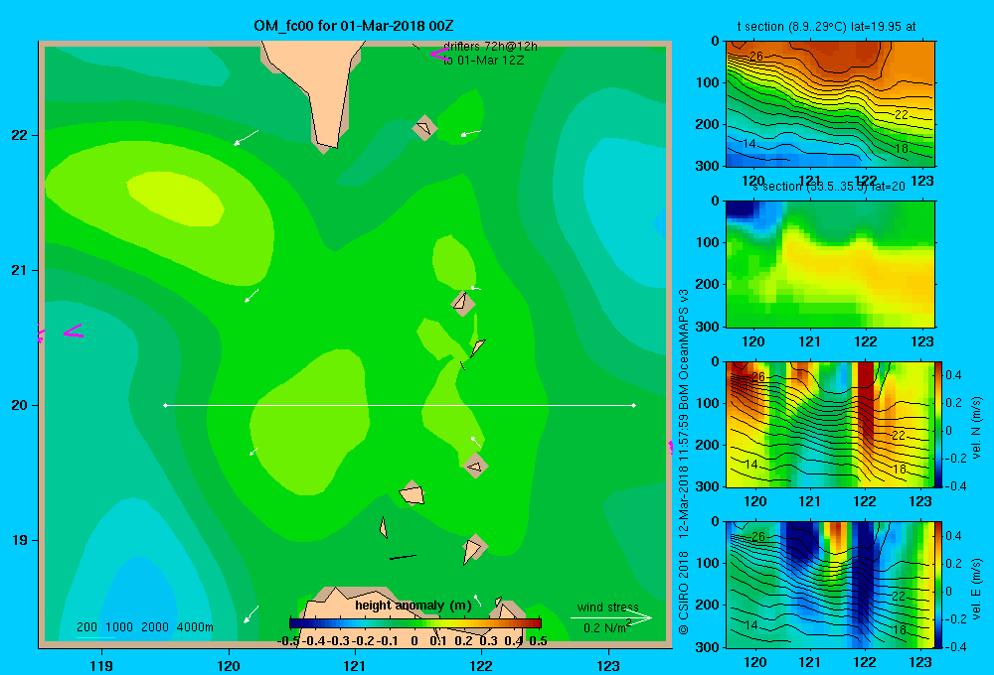Click the 'to 01-Mar 12Z' label
Screen dimensions: 994x675
pos(483,61)
